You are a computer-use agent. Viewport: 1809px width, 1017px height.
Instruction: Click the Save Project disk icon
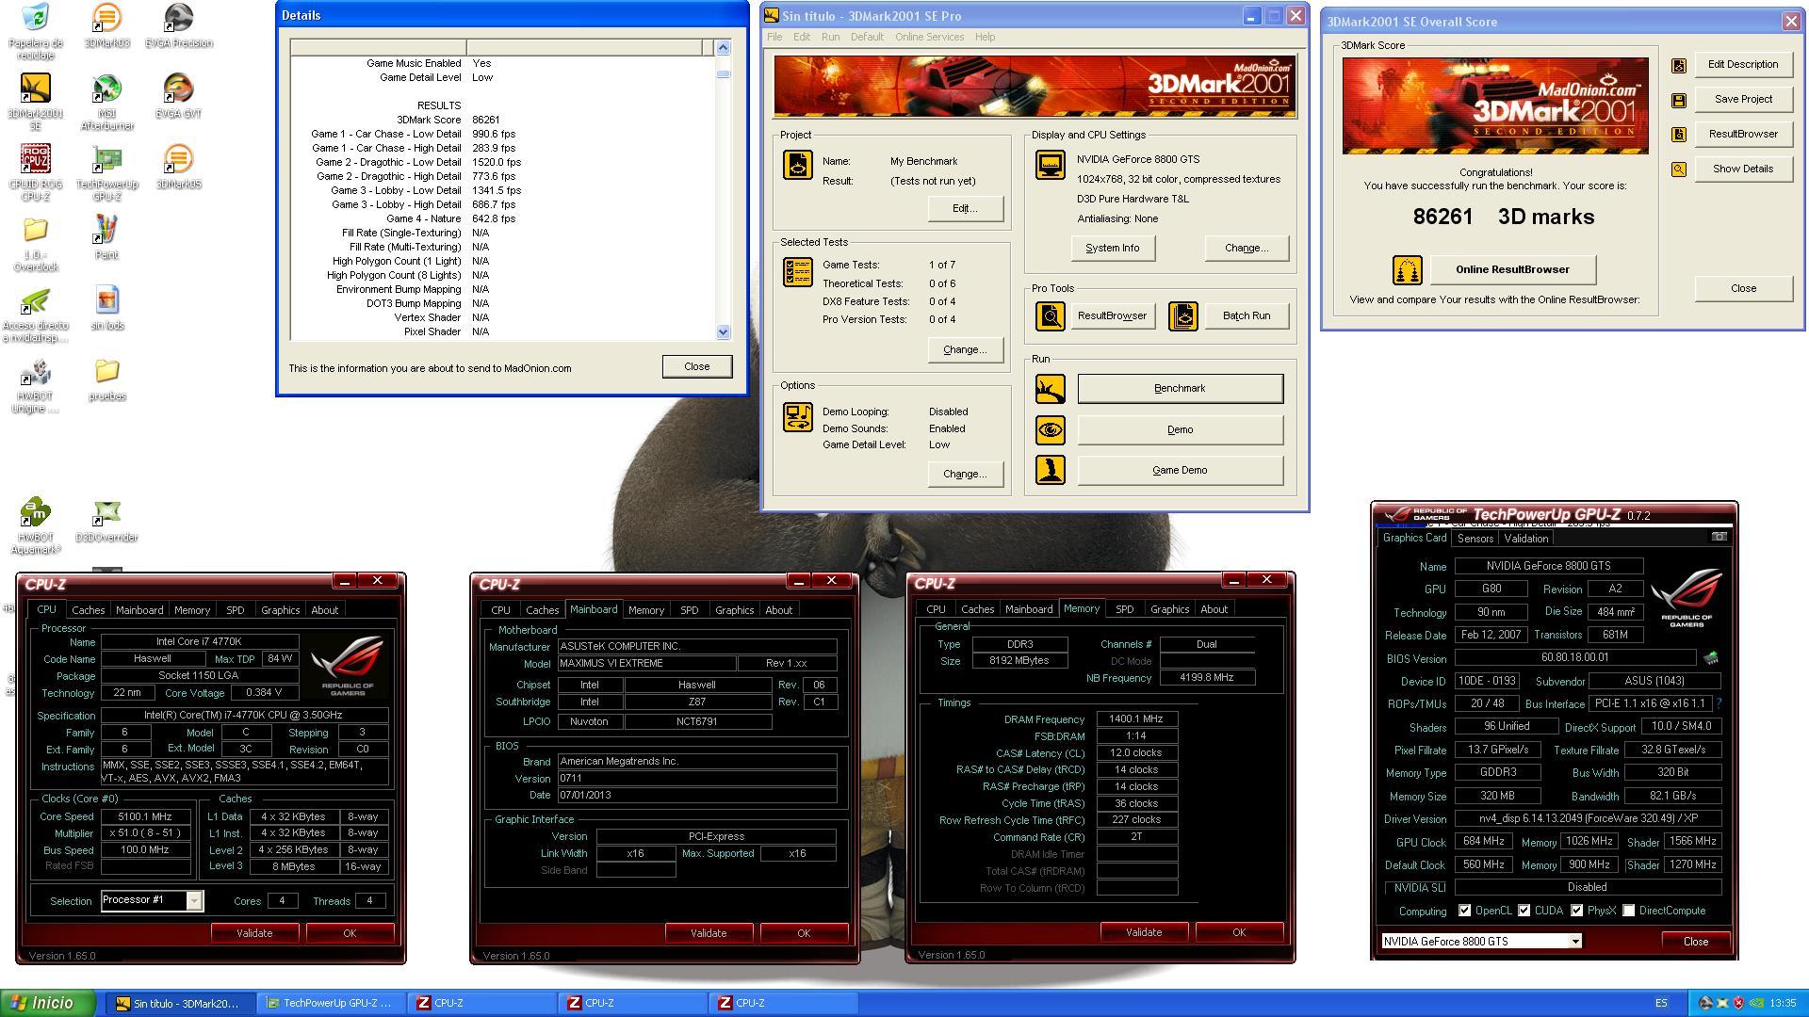(x=1678, y=100)
